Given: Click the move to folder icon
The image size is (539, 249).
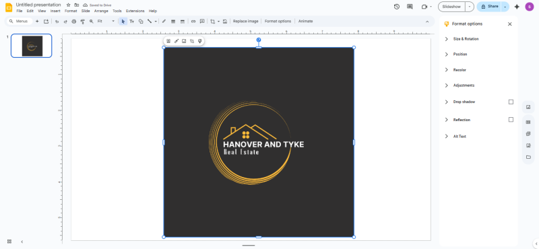Looking at the screenshot, I should click(76, 5).
